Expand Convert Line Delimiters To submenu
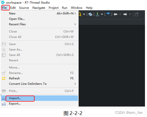The height and width of the screenshot is (117, 147). click(39, 84)
